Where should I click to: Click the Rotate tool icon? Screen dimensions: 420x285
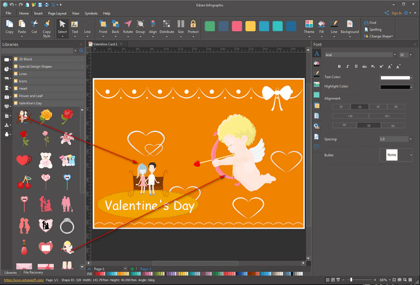click(128, 24)
